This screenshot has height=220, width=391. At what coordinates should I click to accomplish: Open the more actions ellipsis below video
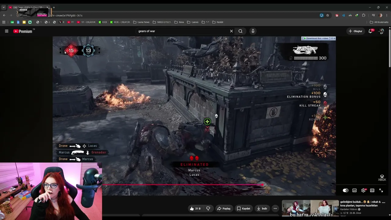(x=275, y=208)
